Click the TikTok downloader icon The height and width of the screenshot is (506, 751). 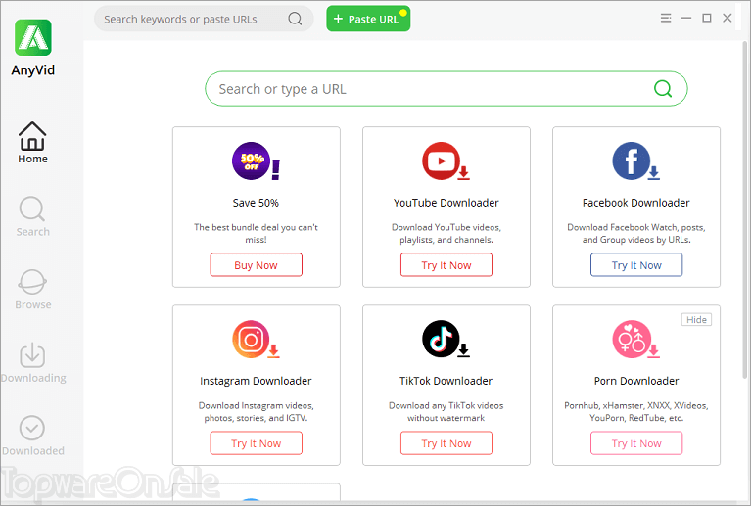tap(446, 339)
